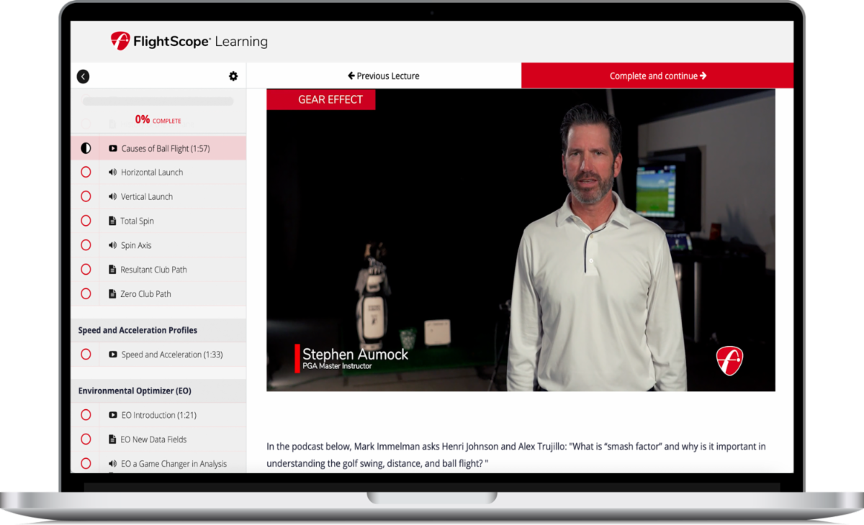Image resolution: width=864 pixels, height=525 pixels.
Task: Click audio icon beside EO a Game Changer
Action: click(113, 464)
